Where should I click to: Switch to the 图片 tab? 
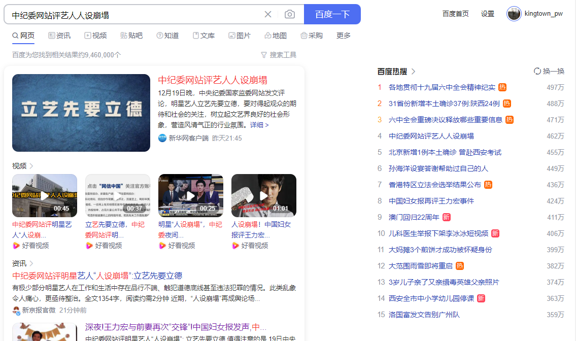pos(240,36)
